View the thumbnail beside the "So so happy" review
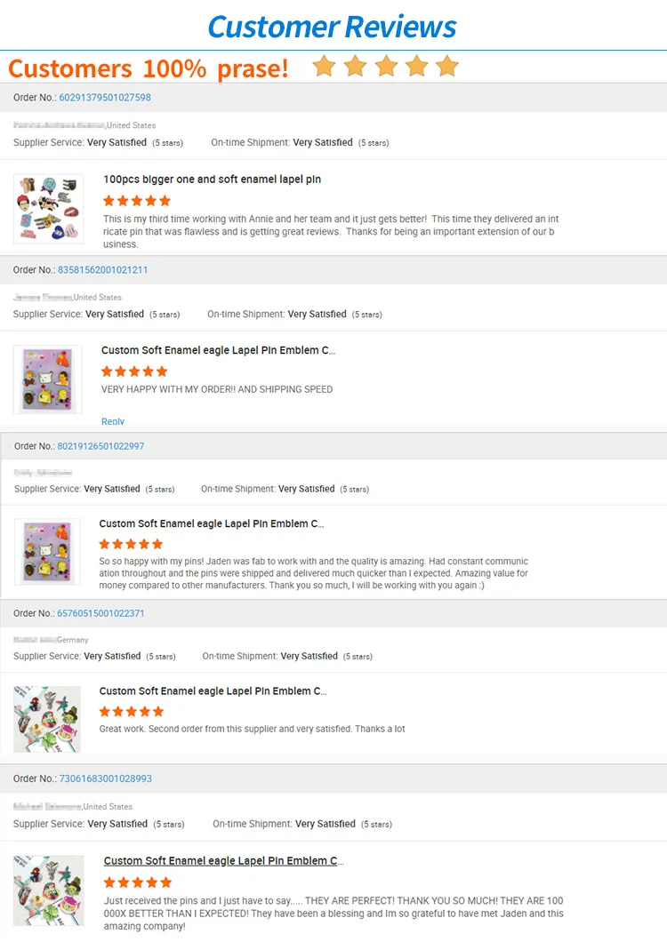 click(47, 552)
